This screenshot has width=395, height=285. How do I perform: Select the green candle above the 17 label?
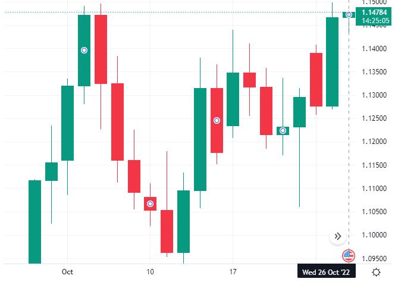233,99
